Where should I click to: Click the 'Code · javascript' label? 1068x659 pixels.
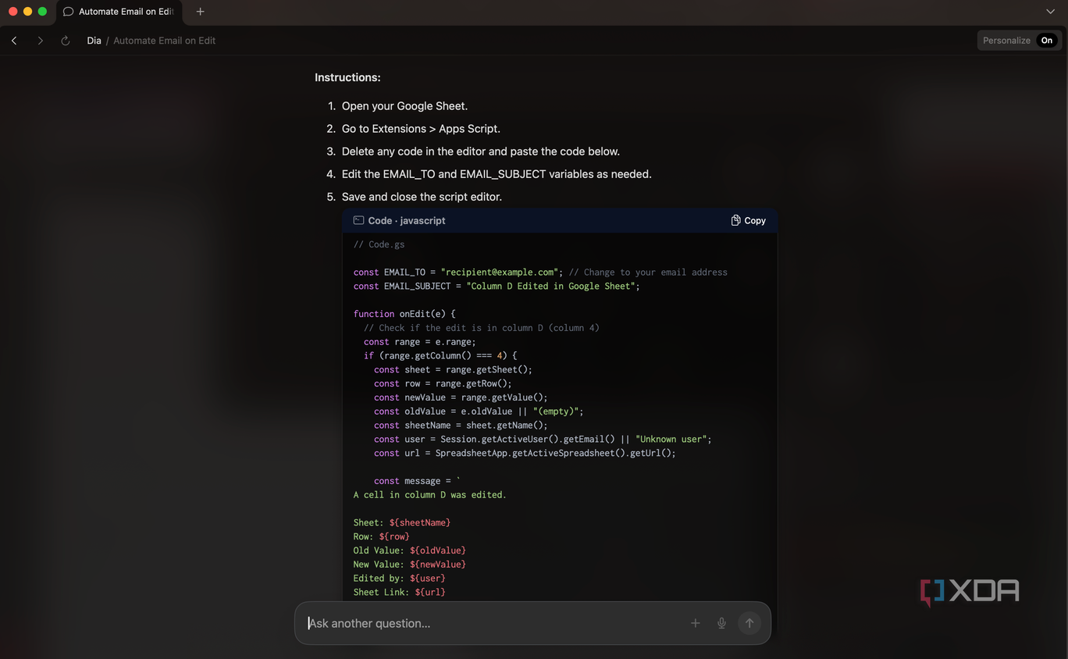click(x=407, y=221)
